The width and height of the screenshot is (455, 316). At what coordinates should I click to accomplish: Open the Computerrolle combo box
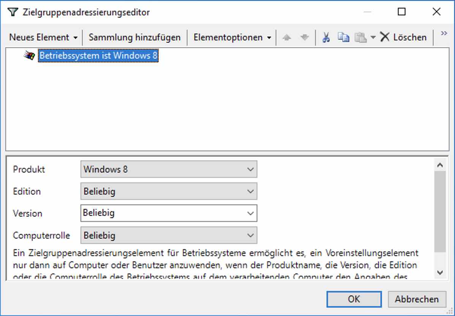169,235
